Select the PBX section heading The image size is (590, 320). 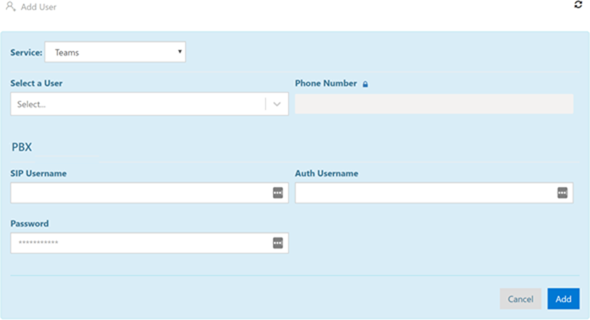tap(22, 147)
